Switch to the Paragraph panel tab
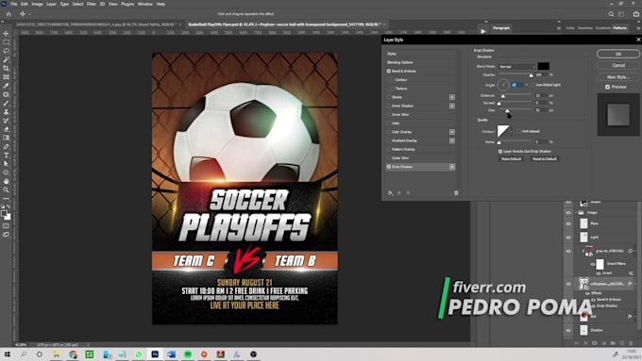The image size is (642, 361). click(x=501, y=28)
